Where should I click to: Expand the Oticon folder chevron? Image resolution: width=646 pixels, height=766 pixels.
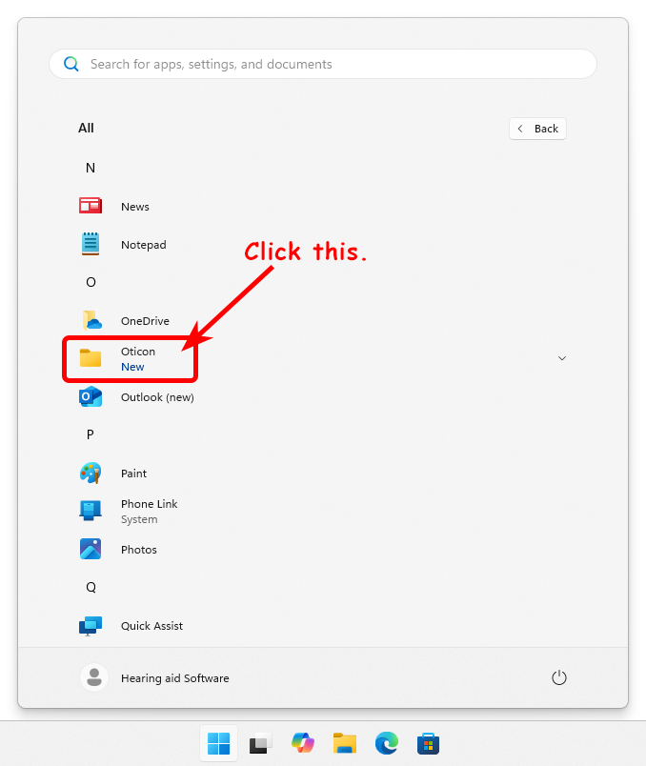(x=561, y=358)
